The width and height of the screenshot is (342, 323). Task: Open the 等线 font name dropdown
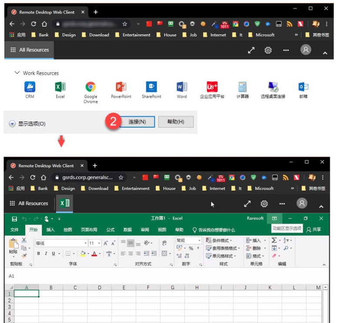click(x=85, y=243)
